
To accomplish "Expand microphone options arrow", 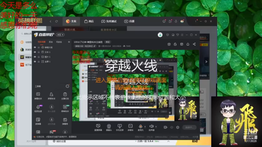I will (x=145, y=127).
